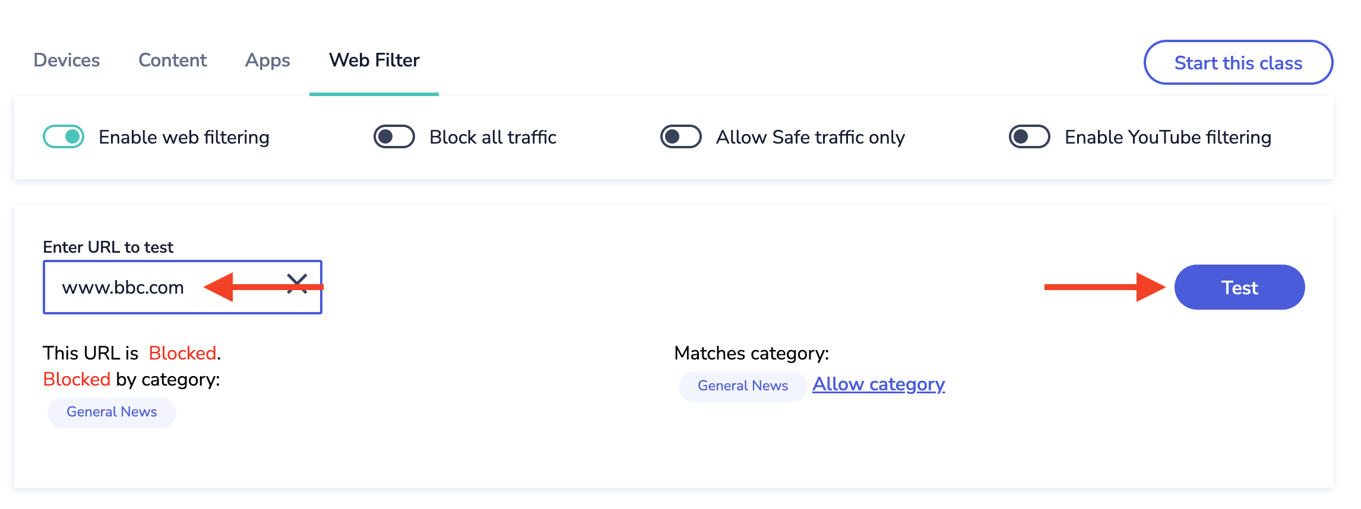Click the General News chip beside Allow category
This screenshot has height=509, width=1361.
tap(742, 386)
